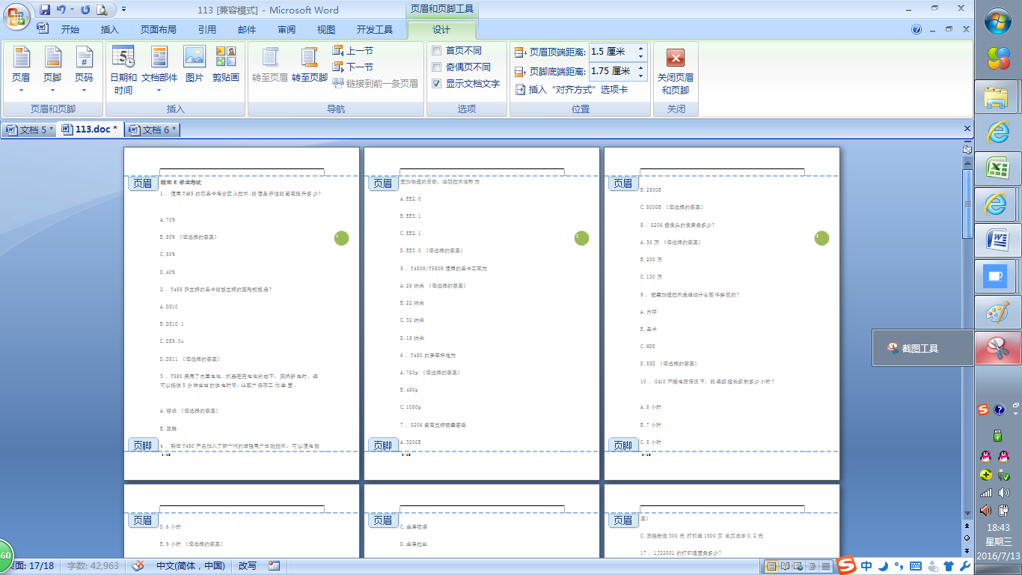
Task: Select the 文档 6 document tab
Action: [x=153, y=130]
